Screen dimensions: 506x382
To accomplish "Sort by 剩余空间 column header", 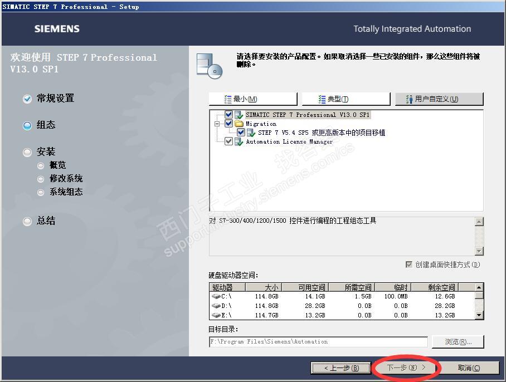I will [x=435, y=287].
